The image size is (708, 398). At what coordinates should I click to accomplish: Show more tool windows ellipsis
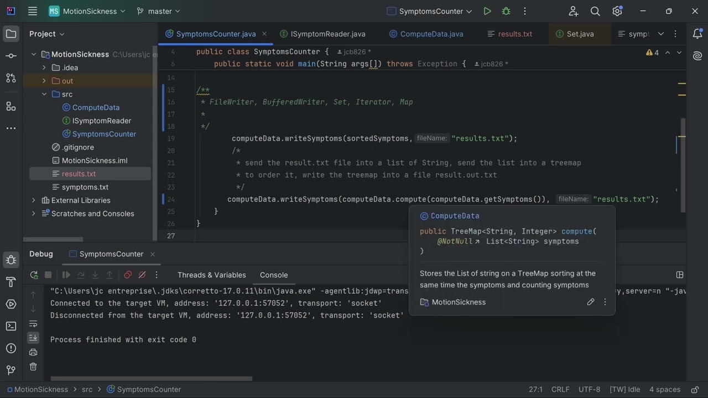(x=11, y=128)
